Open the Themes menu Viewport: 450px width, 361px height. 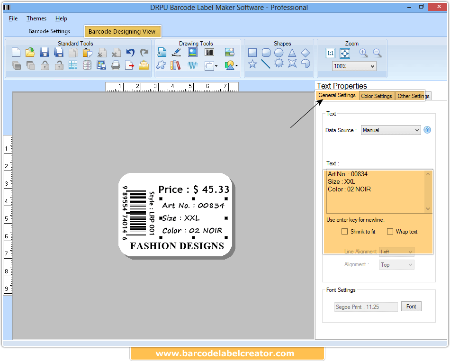[x=36, y=18]
